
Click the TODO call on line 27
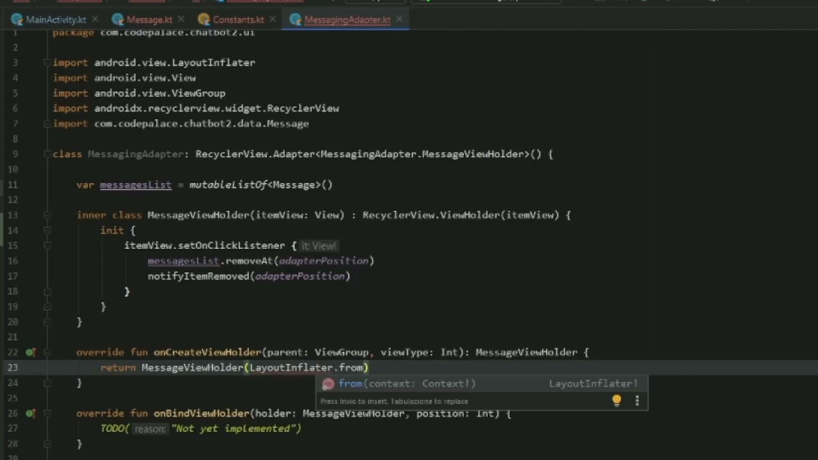click(x=112, y=428)
